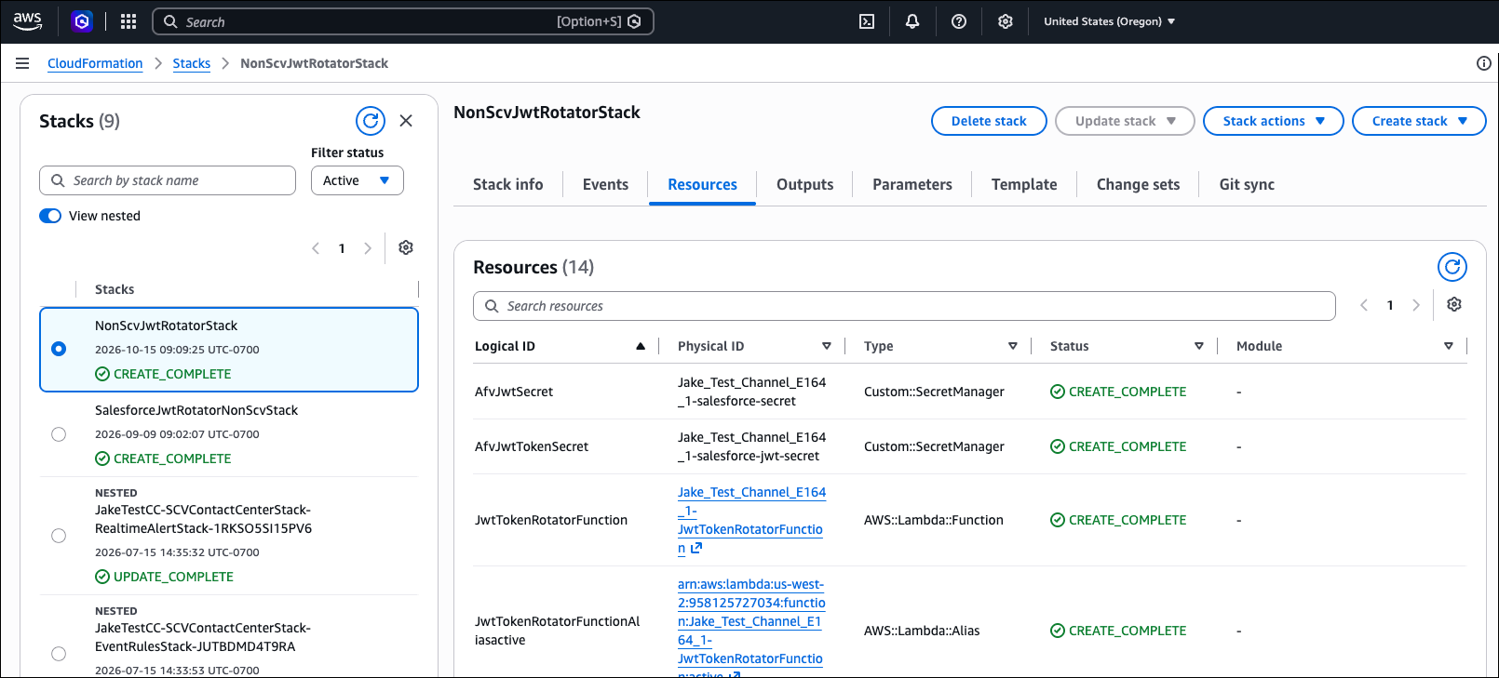Switch to the Change sets tab
This screenshot has width=1499, height=678.
[1138, 184]
